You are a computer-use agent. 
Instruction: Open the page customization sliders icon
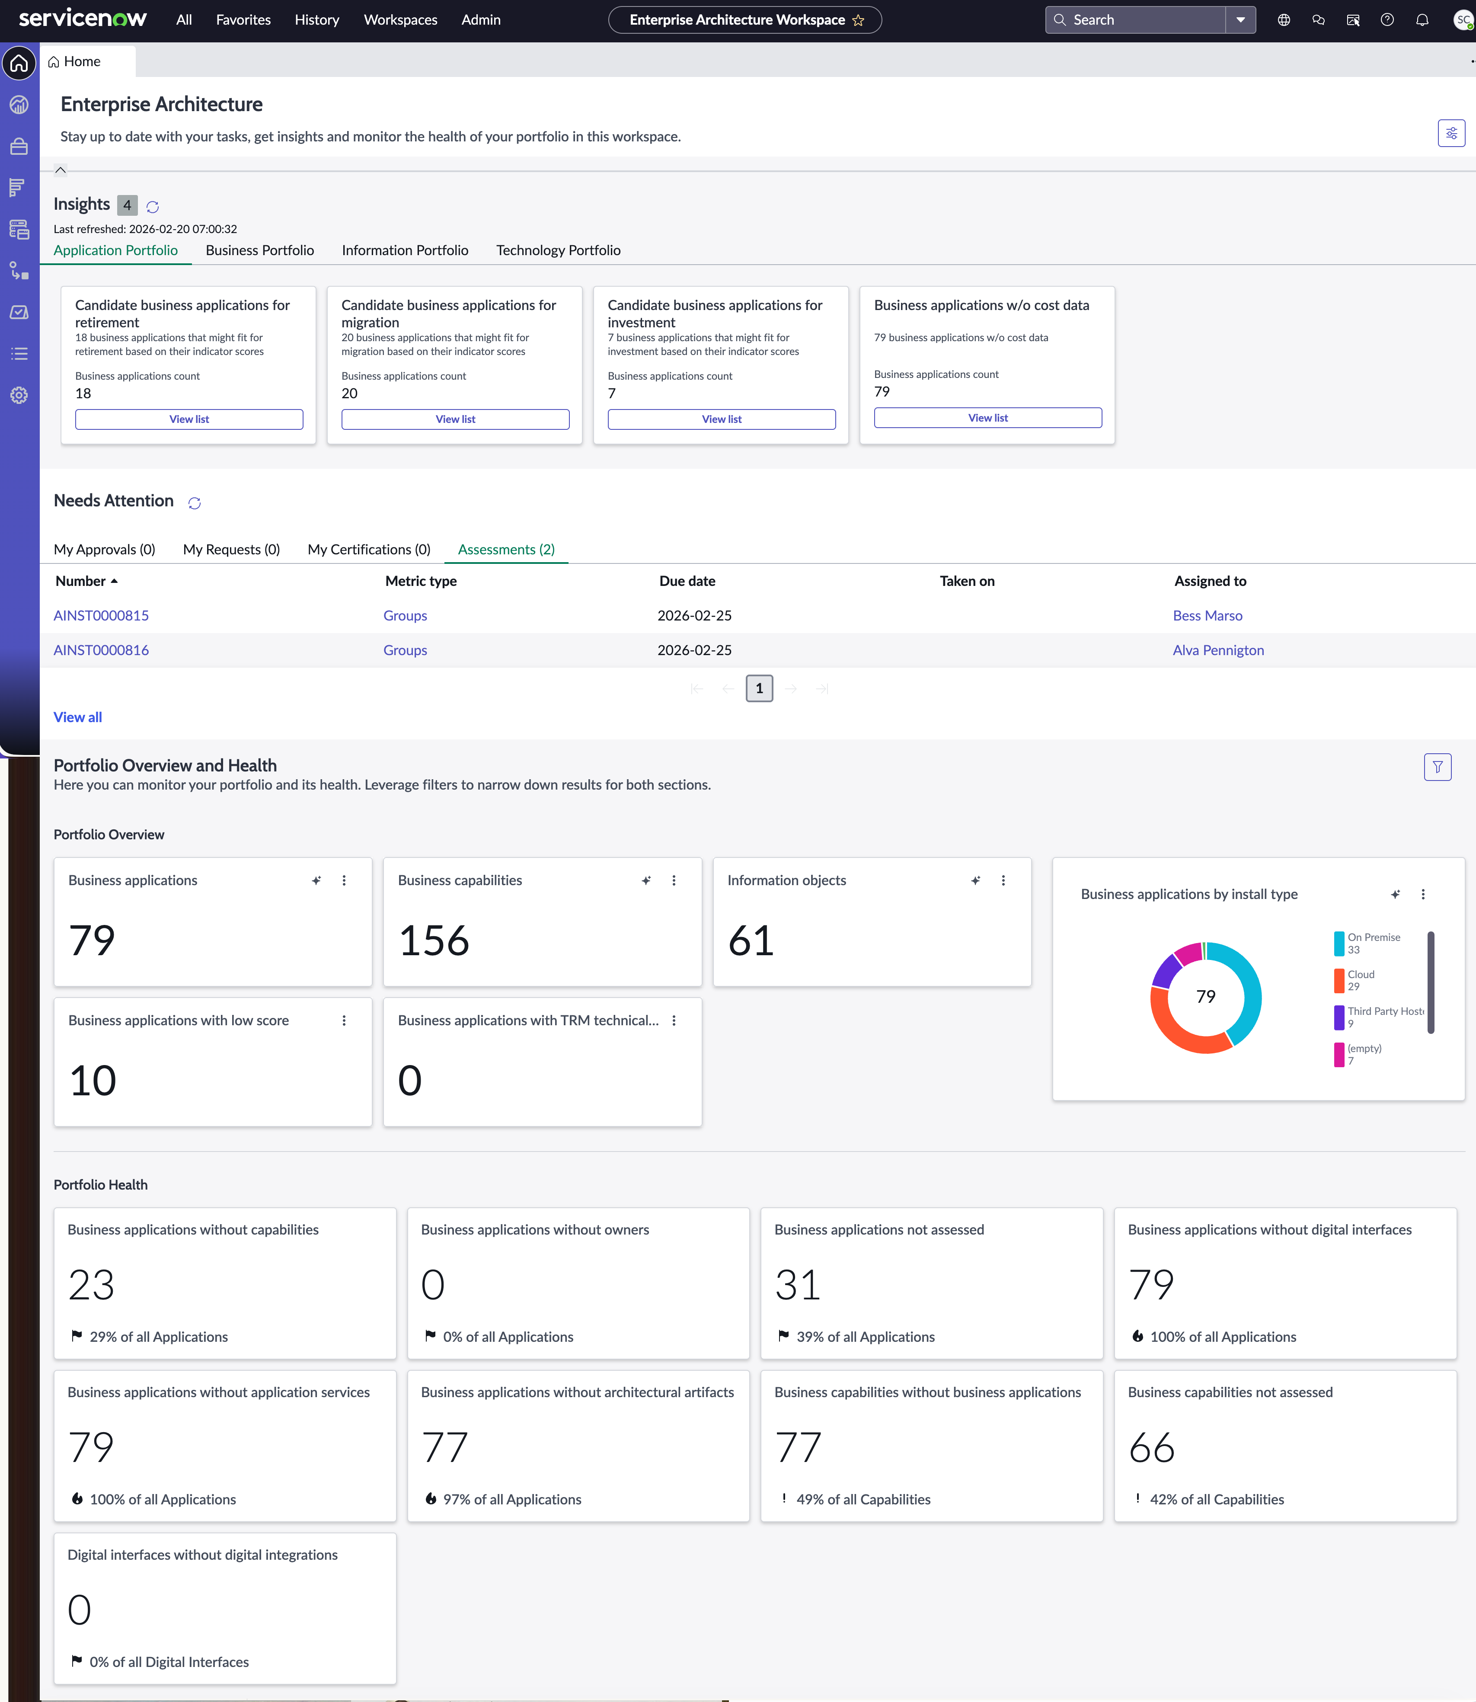(1451, 133)
